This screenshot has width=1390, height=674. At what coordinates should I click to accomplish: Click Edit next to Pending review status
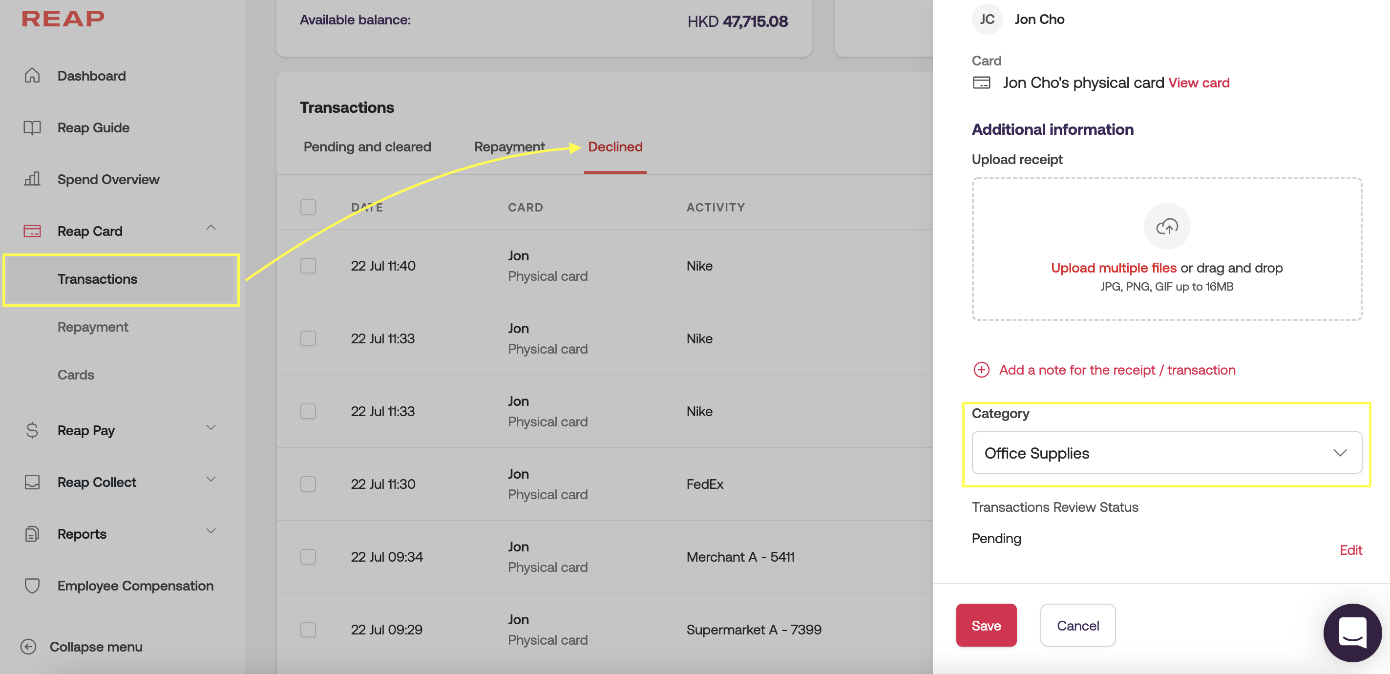(1350, 550)
